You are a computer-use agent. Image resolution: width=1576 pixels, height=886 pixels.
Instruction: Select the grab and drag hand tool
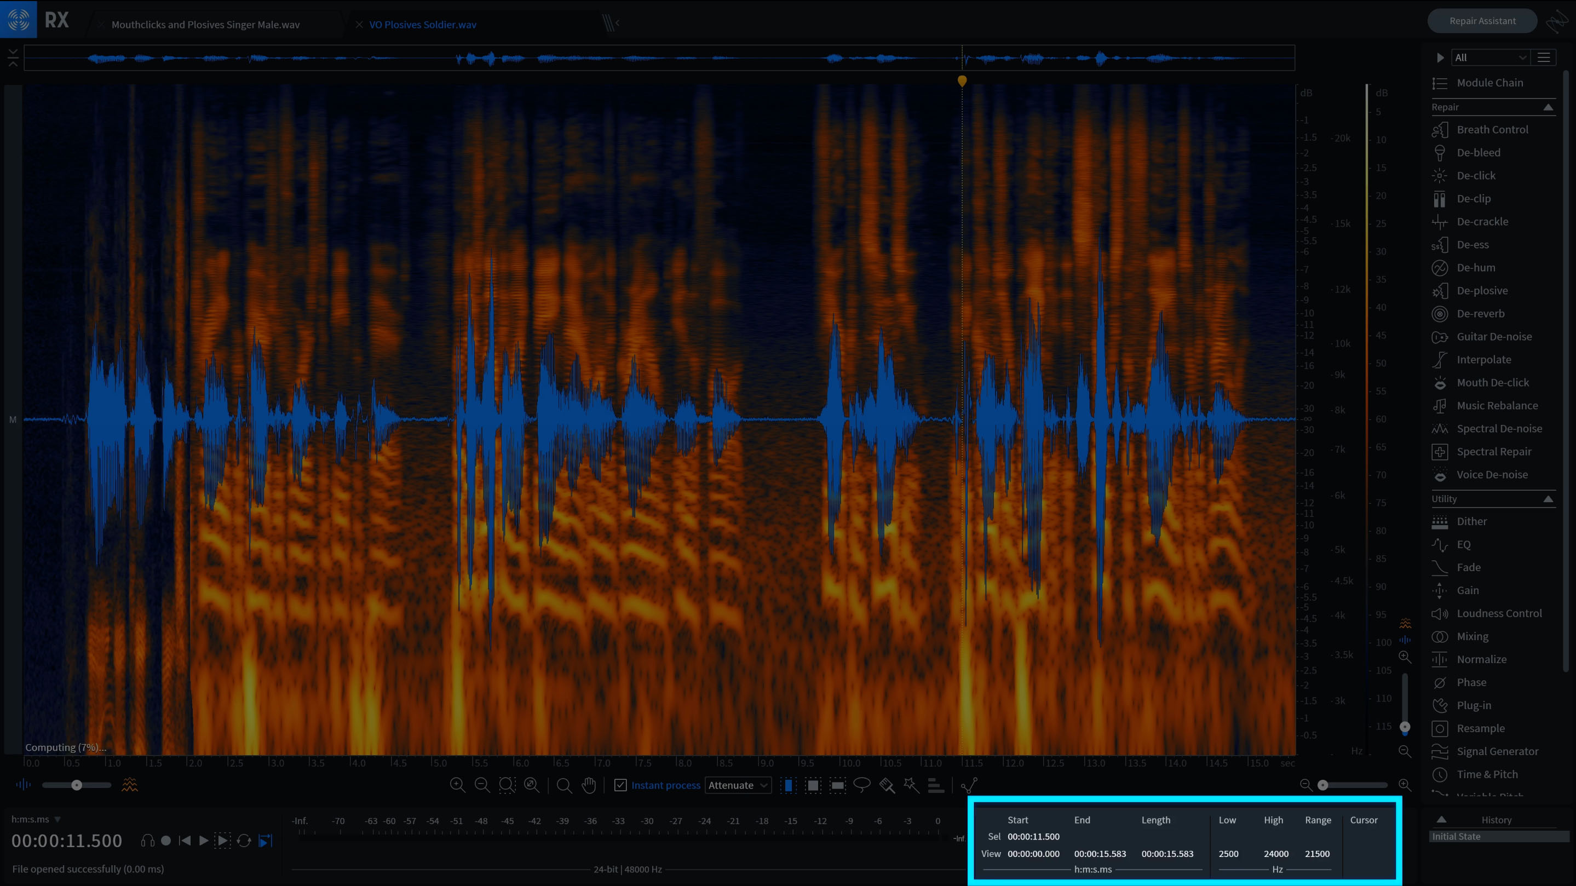(x=589, y=785)
